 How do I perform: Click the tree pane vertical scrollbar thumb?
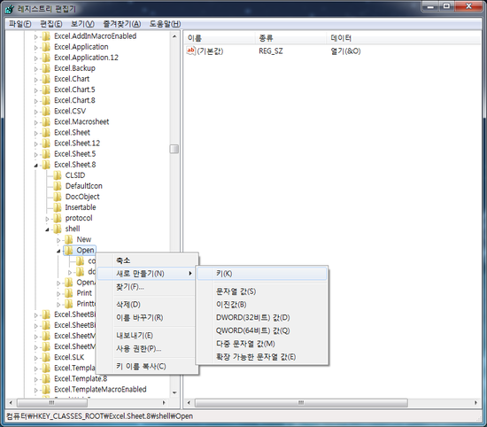pos(174,149)
